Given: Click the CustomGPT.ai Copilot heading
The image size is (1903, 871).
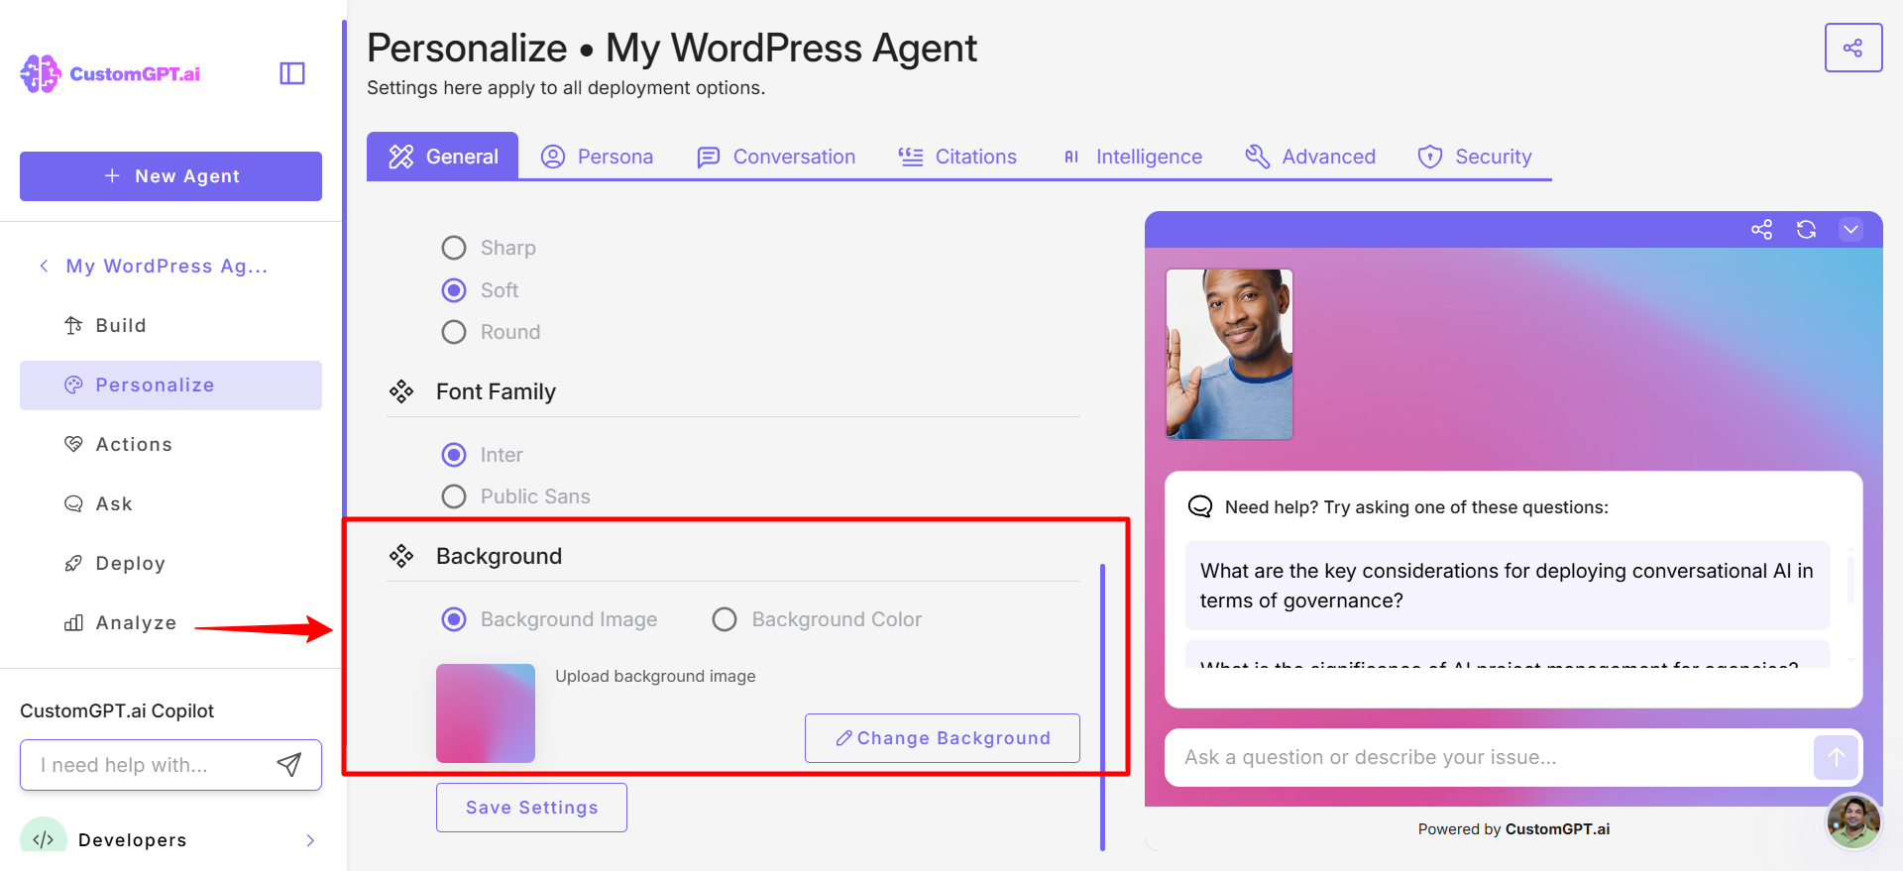Looking at the screenshot, I should coord(117,710).
